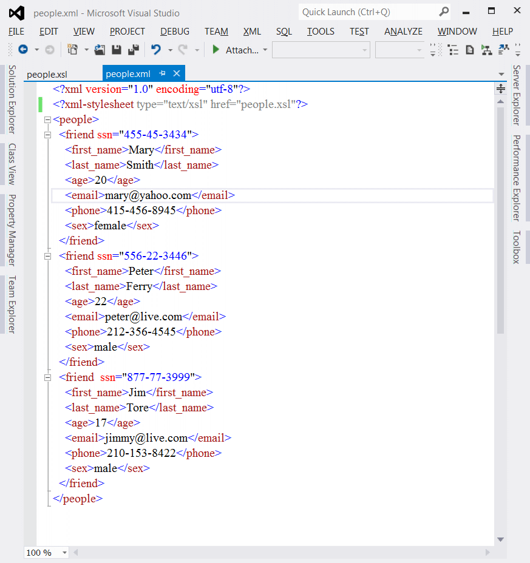Screen dimensions: 530x563
Task: Open the TOOLS menu
Action: pyautogui.click(x=321, y=32)
